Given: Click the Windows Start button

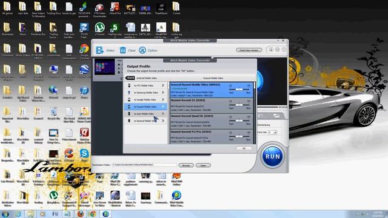Looking at the screenshot, I should pyautogui.click(x=5, y=214).
